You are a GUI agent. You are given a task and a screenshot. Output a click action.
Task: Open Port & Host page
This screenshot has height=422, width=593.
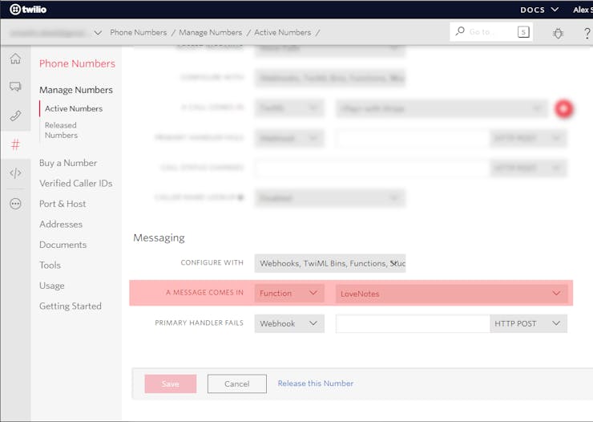coord(63,204)
